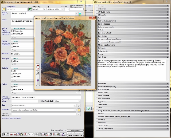Expand the Stan zachowania section
This screenshot has height=138, width=171.
point(133,99)
